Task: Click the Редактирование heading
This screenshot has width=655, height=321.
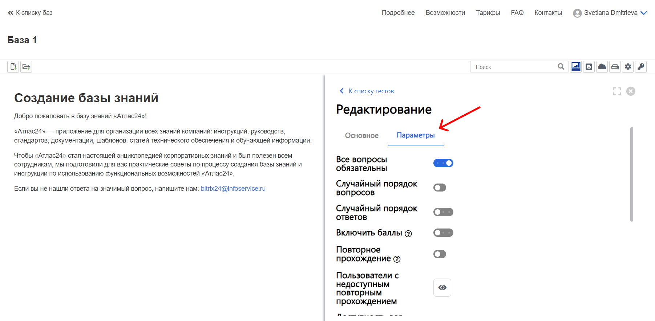Action: (x=384, y=110)
